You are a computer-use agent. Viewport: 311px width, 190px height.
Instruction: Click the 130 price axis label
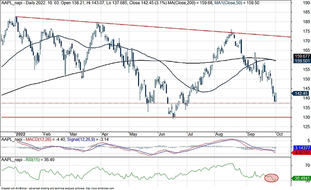pyautogui.click(x=307, y=117)
